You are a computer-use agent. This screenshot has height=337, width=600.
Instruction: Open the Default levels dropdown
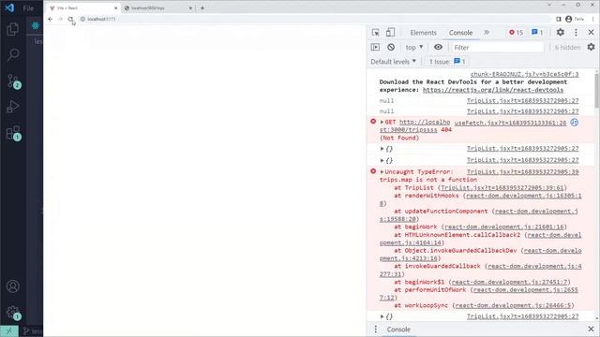coord(393,62)
